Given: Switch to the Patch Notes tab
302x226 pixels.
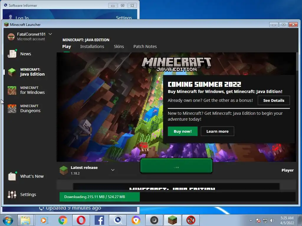Looking at the screenshot, I should (x=145, y=46).
